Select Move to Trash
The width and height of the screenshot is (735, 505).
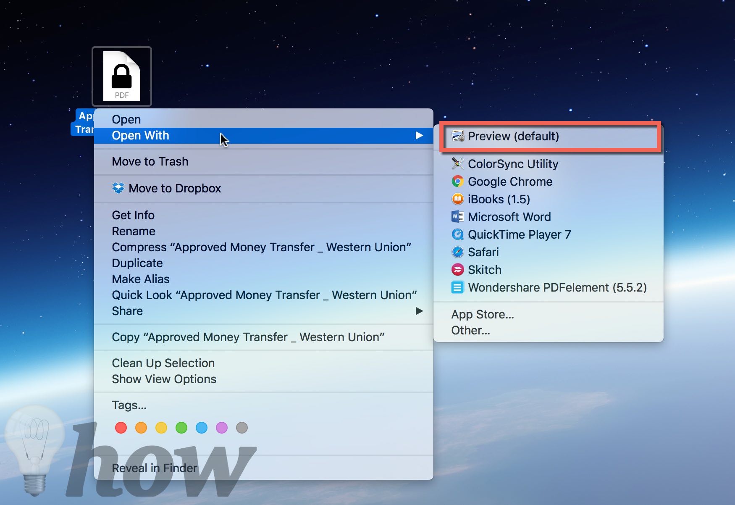point(264,161)
